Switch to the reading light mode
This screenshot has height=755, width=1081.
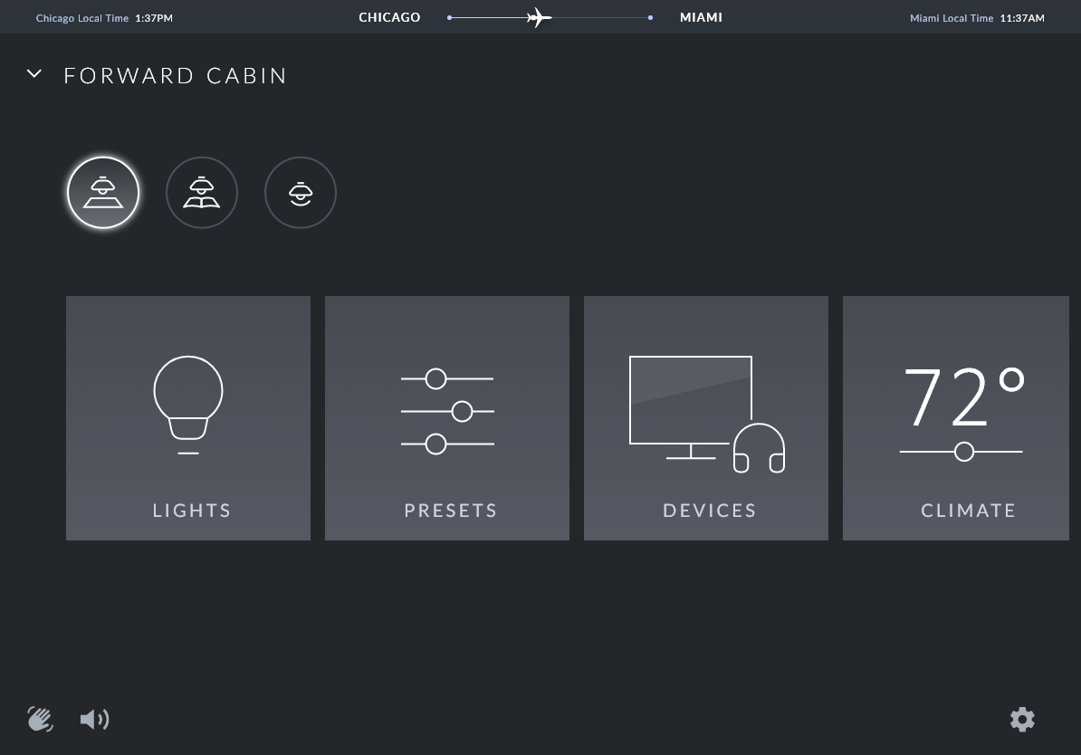[202, 193]
